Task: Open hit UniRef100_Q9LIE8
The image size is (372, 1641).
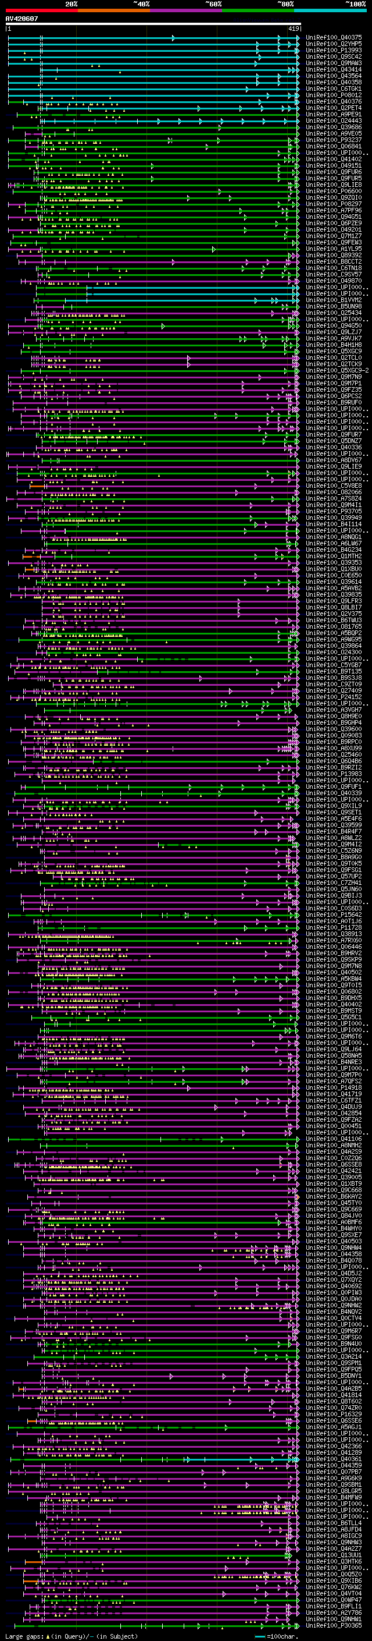Action: 334,185
